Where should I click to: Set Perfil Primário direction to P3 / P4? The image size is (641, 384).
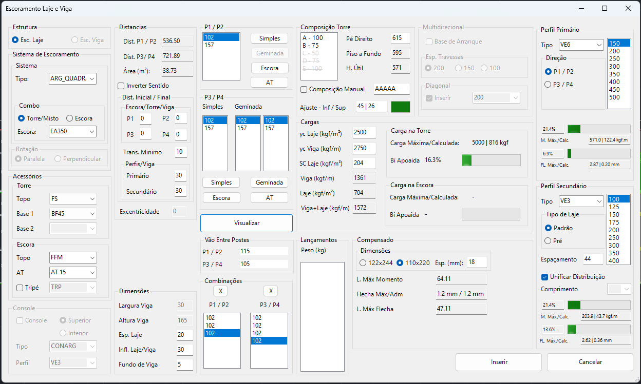[559, 85]
